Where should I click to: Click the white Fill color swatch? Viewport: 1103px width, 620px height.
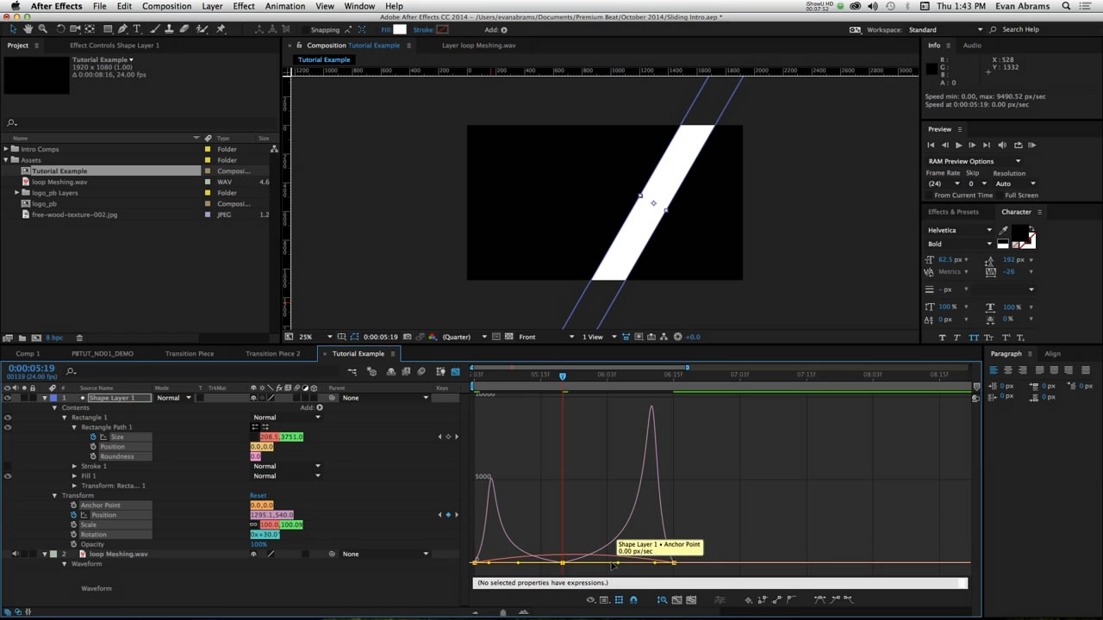(400, 29)
